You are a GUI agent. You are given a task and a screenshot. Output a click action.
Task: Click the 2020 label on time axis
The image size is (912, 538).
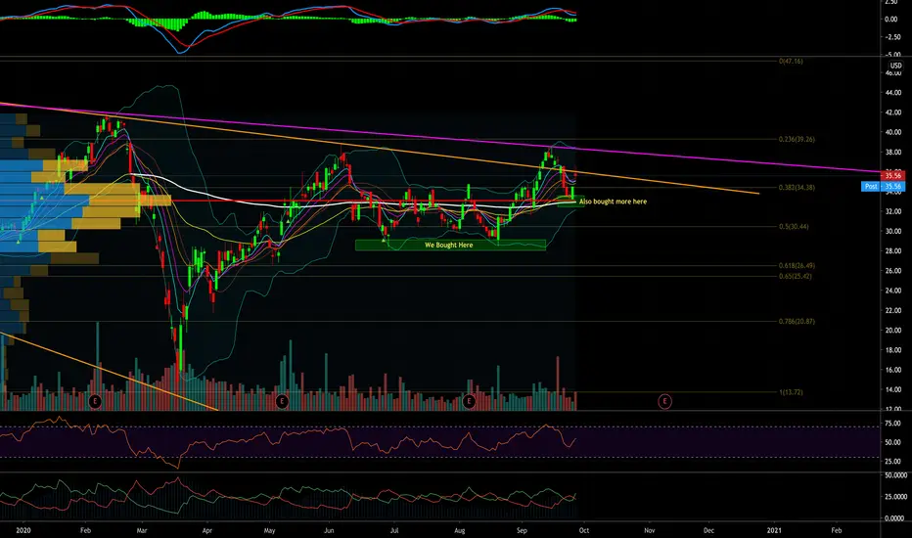(x=23, y=530)
